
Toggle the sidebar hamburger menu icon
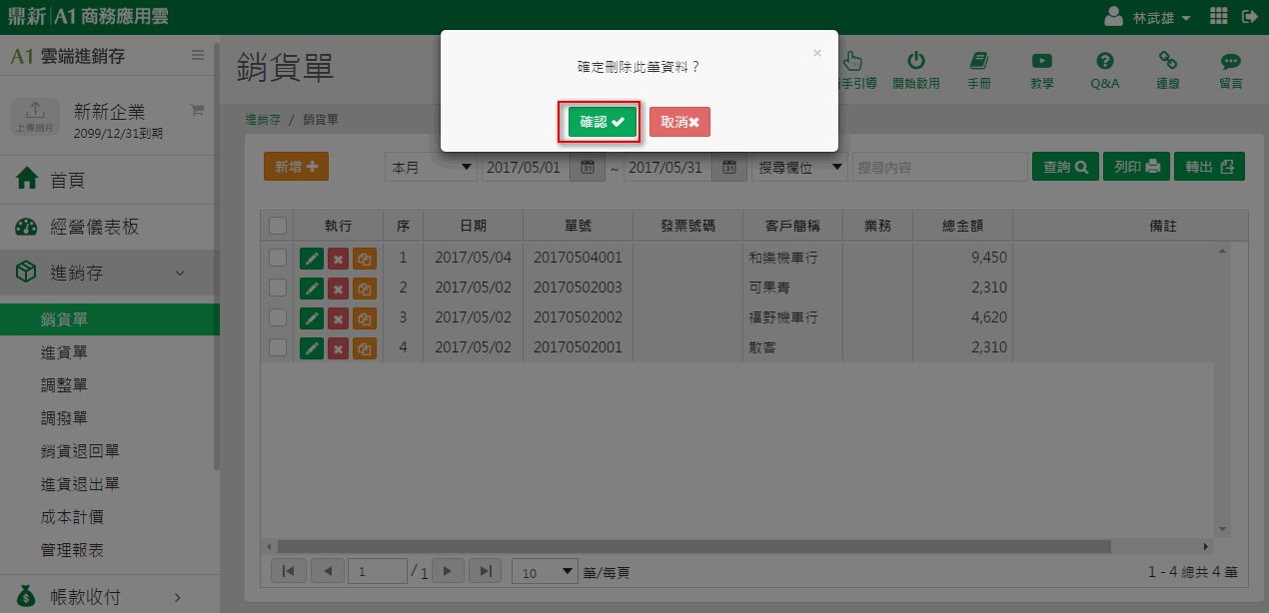coord(198,56)
